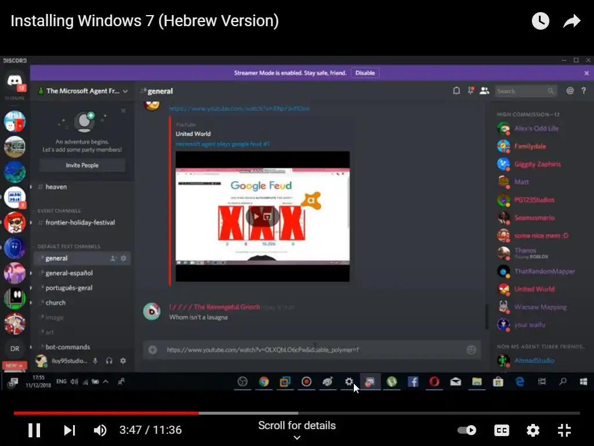Open member ThatRandomMapper profile

(x=544, y=272)
